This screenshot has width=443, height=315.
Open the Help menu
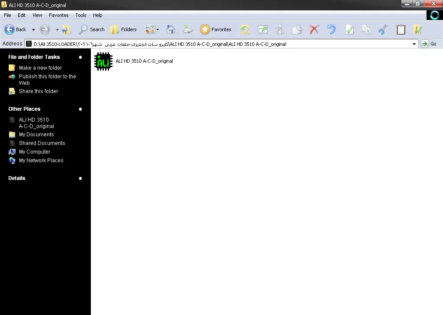pos(98,15)
